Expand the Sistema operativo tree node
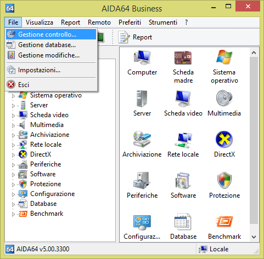Screen dimensions: 264x259 point(13,96)
